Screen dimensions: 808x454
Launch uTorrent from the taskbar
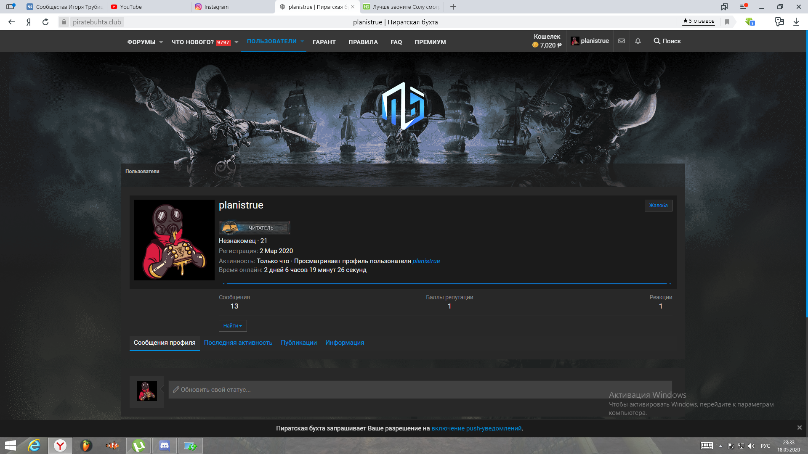(138, 446)
